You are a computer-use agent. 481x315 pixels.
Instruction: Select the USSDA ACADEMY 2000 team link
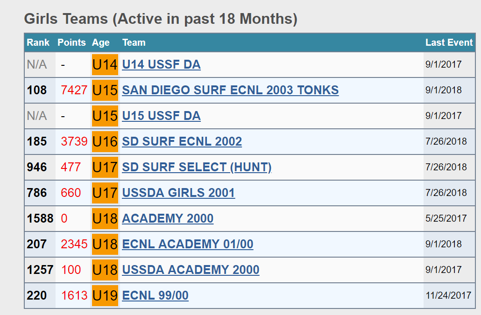click(191, 270)
